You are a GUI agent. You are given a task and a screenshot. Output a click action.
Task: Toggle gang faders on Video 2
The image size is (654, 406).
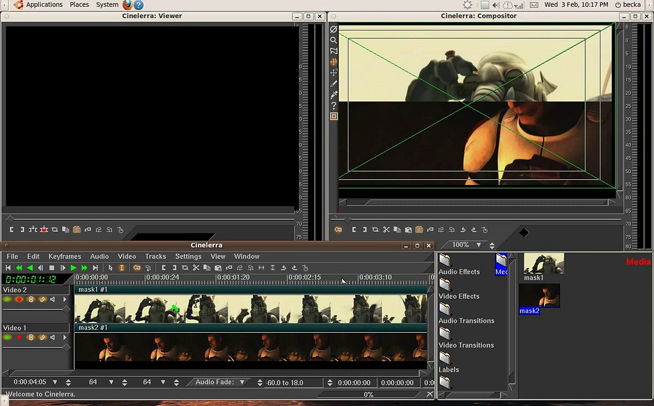tap(30, 299)
